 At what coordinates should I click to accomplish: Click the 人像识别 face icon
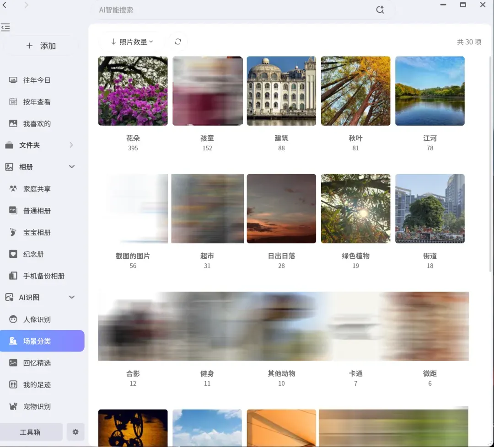point(13,319)
